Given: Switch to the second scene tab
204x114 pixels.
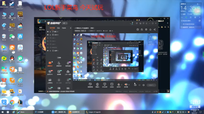Looking at the screenshot, I should (x=58, y=28).
